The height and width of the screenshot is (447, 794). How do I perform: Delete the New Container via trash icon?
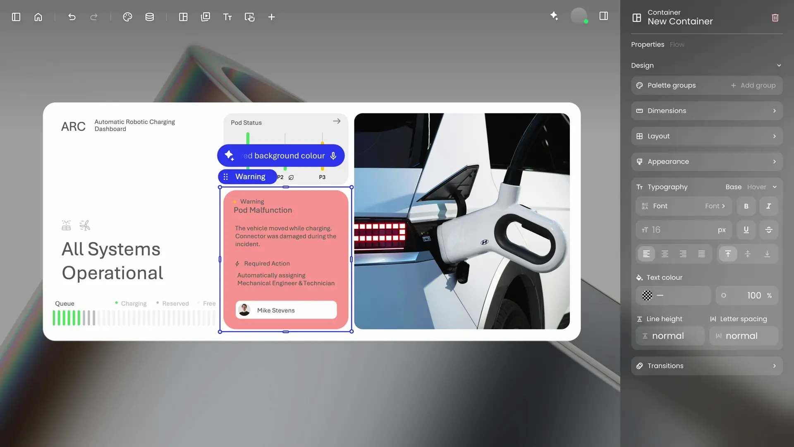click(x=775, y=17)
